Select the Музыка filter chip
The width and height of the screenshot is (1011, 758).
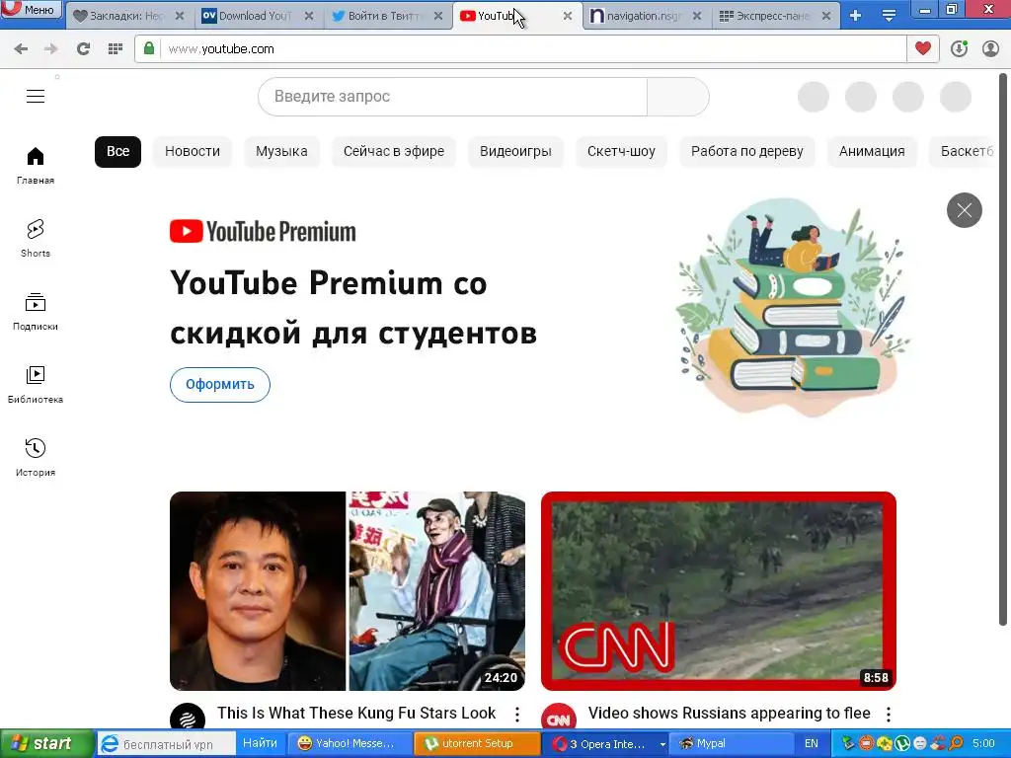(281, 151)
